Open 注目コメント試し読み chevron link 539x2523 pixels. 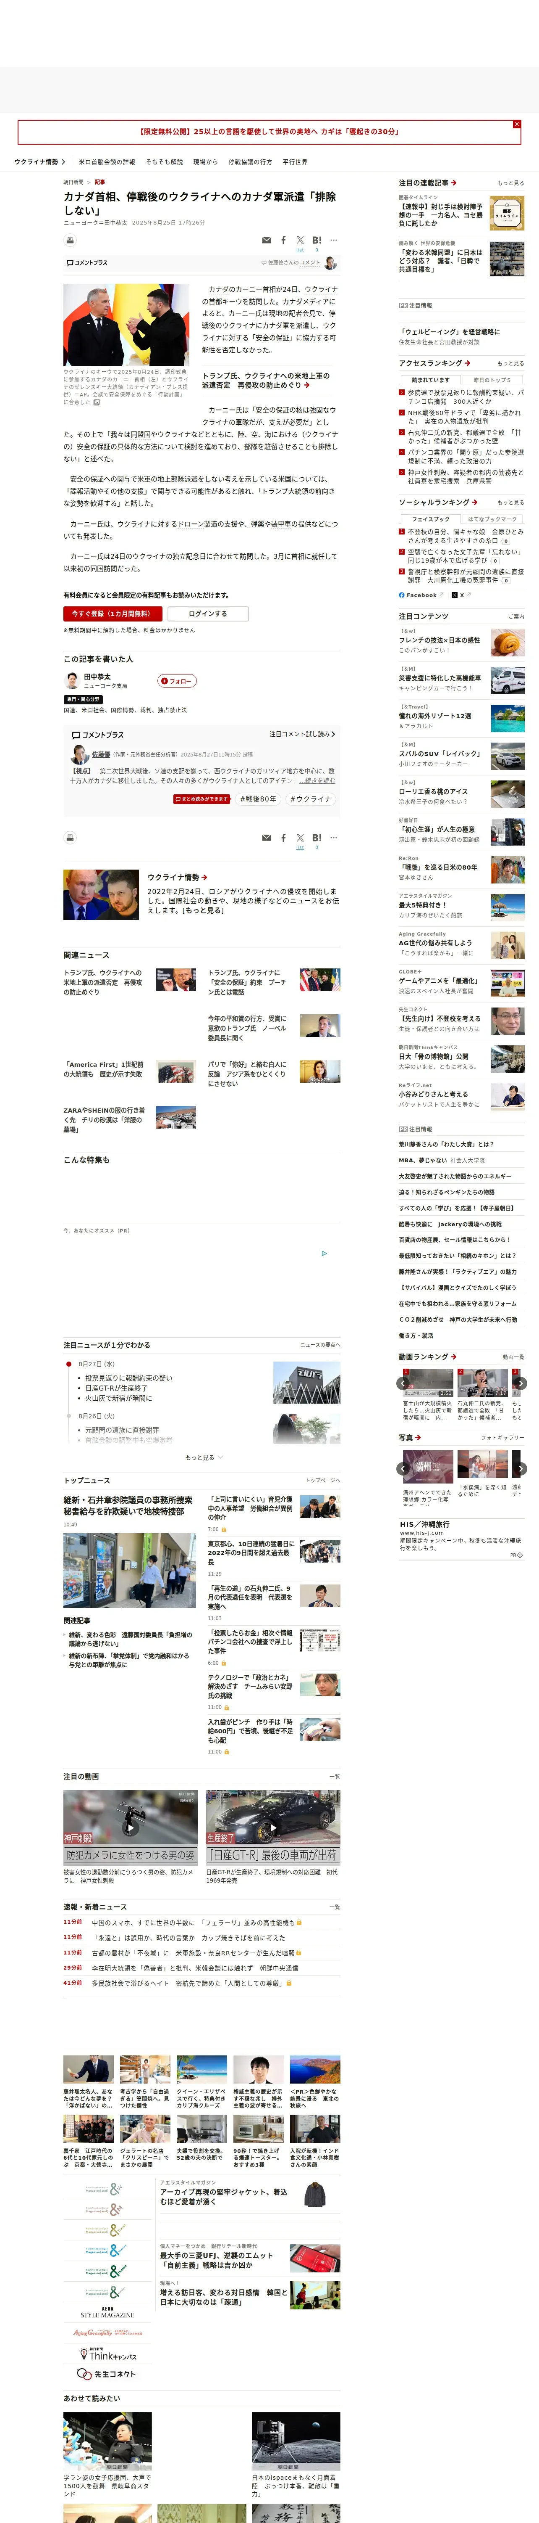click(x=302, y=734)
